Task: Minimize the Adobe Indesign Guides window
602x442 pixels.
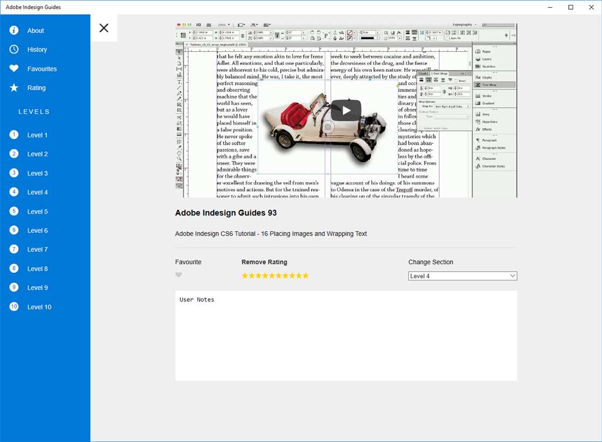Action: pyautogui.click(x=550, y=7)
